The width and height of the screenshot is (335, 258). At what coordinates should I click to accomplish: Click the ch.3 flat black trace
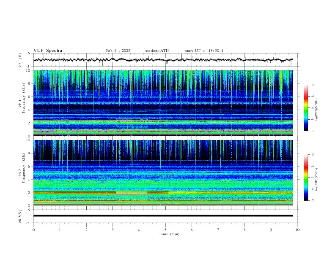[x=163, y=216]
